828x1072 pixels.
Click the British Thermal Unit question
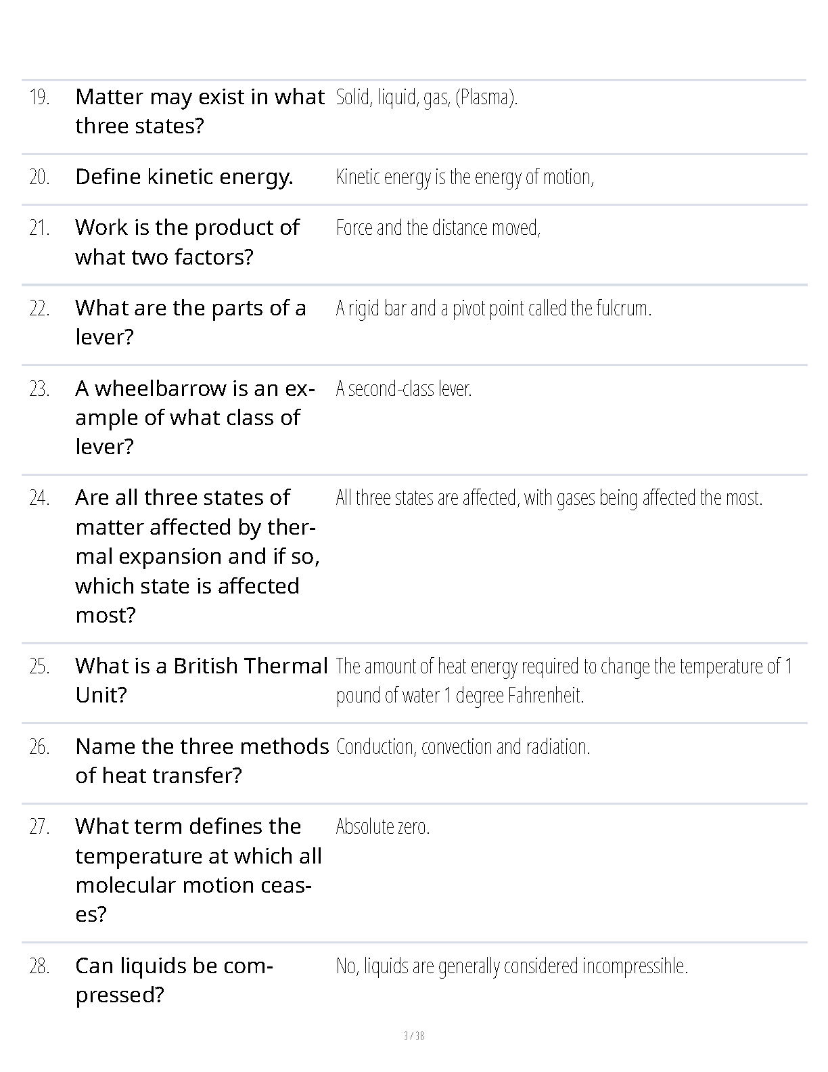(202, 680)
